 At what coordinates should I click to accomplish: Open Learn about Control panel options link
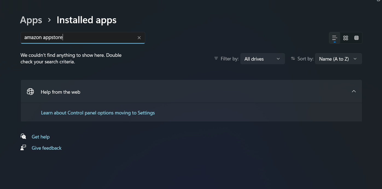click(x=98, y=113)
